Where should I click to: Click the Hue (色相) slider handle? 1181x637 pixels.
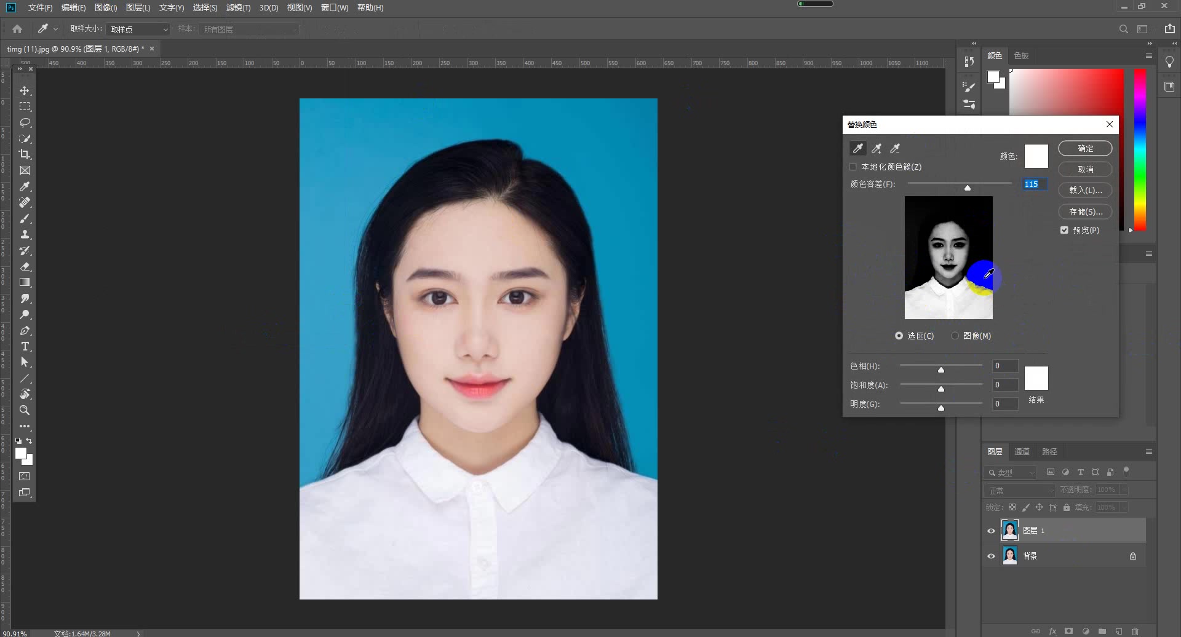(x=940, y=370)
